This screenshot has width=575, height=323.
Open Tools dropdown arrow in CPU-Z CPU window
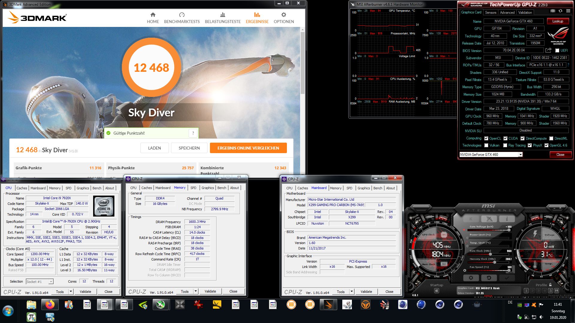click(71, 292)
